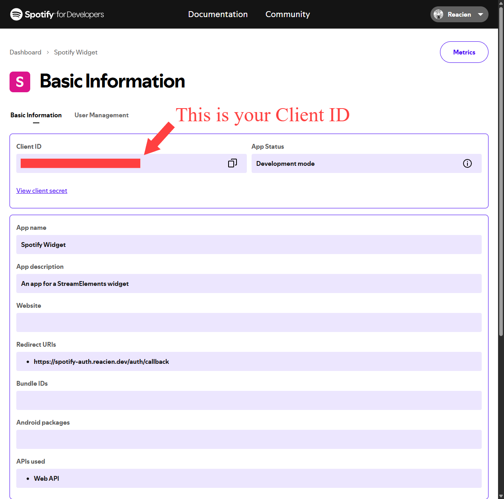Open the Metrics page

tap(464, 52)
